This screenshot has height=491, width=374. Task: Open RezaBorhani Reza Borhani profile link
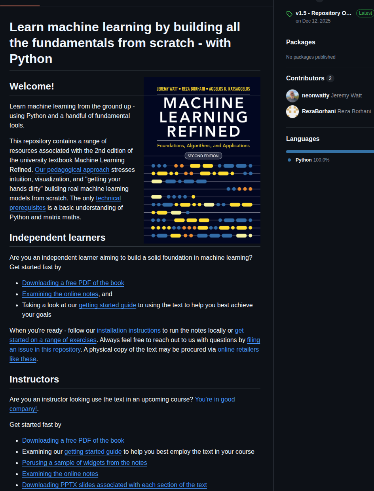336,111
